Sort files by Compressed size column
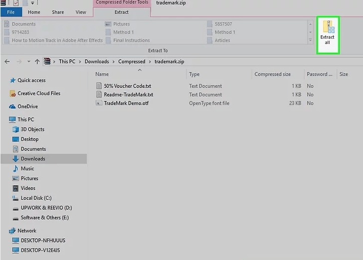Image resolution: width=363 pixels, height=260 pixels. (x=272, y=74)
